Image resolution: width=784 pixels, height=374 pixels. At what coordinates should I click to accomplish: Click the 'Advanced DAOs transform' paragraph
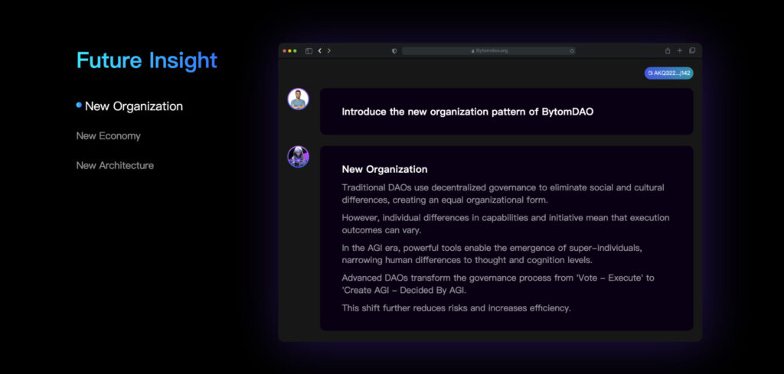point(498,284)
